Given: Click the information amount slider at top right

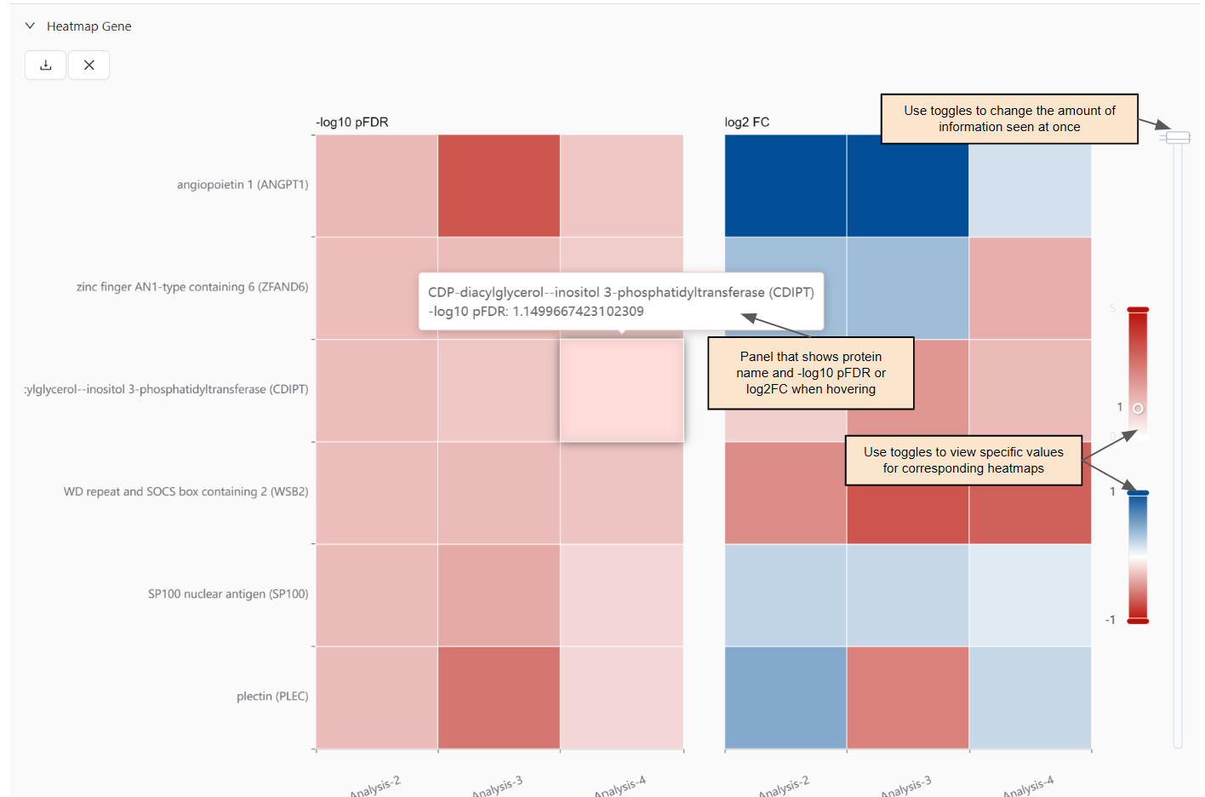Looking at the screenshot, I should [1177, 136].
